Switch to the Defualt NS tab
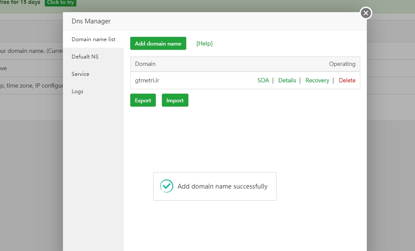 click(85, 57)
